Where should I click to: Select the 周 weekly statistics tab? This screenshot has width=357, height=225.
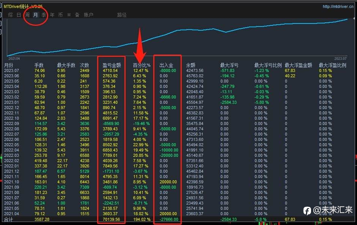(x=27, y=15)
